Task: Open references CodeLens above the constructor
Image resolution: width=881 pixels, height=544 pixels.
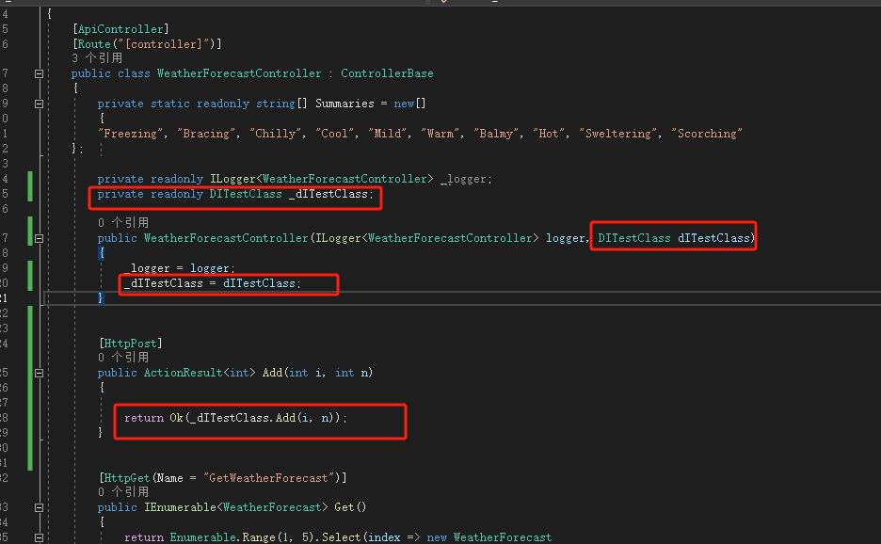Action: coord(122,223)
